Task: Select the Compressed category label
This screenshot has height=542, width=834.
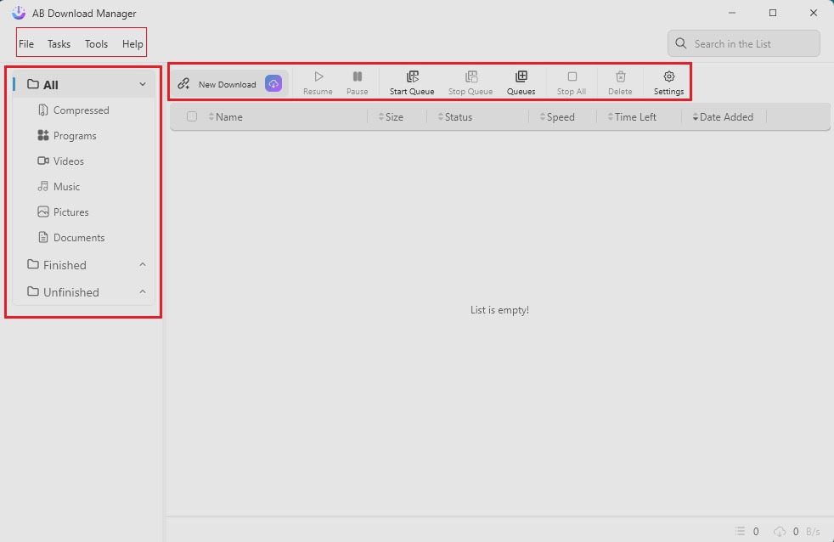Action: [x=82, y=110]
